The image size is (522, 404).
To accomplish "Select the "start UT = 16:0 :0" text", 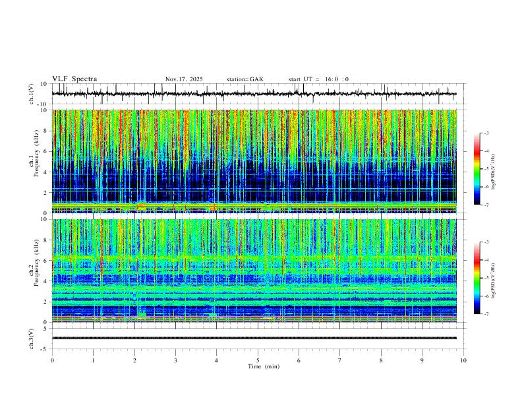I will (318, 79).
